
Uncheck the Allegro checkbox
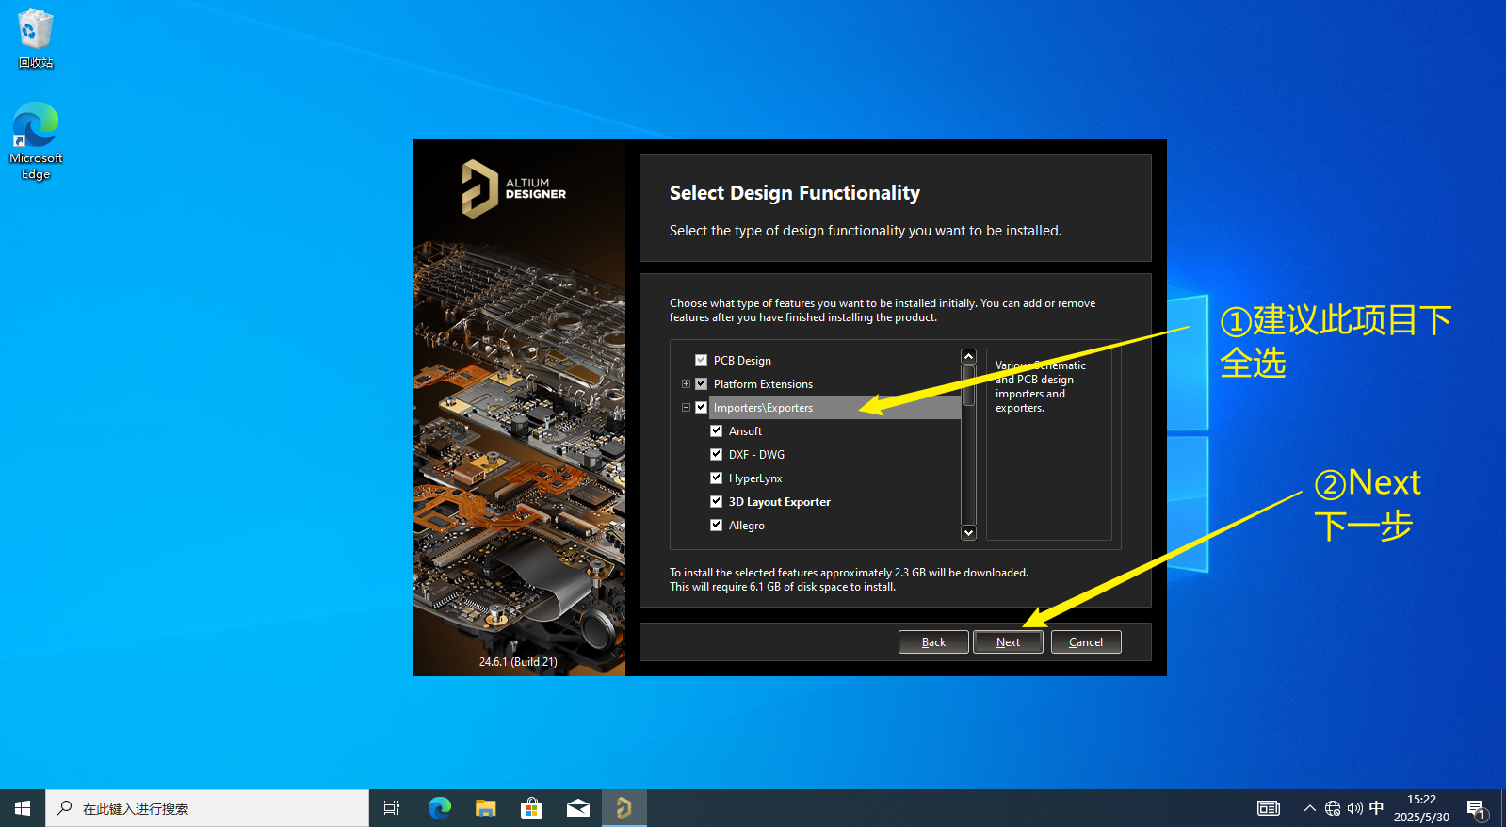pos(716,525)
